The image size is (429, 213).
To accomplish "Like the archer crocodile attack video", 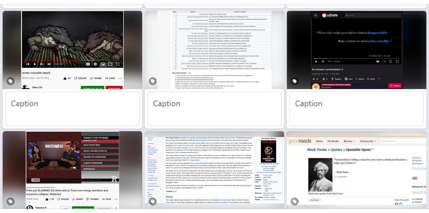I will 67,78.
